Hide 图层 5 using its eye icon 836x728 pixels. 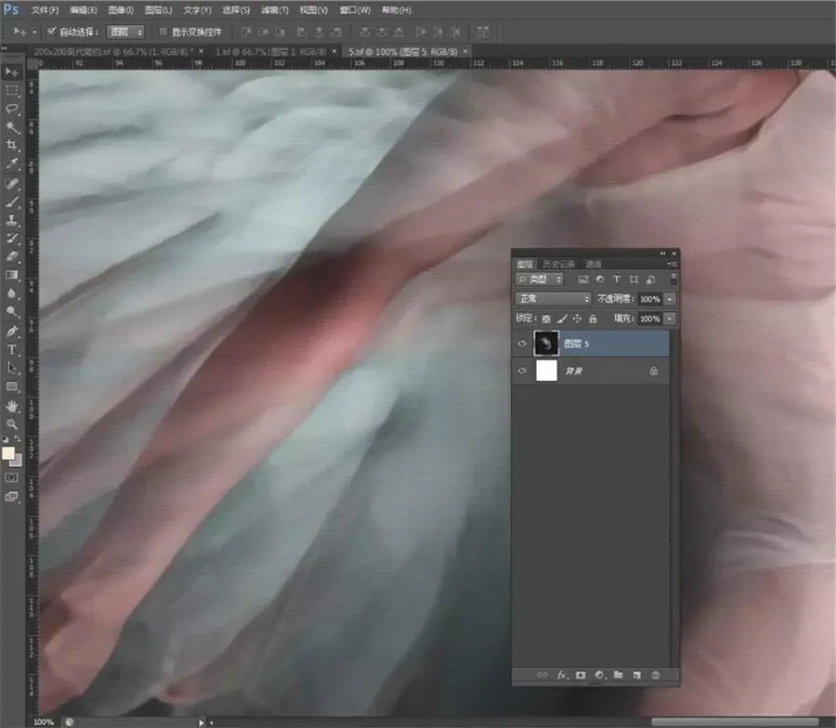pyautogui.click(x=522, y=344)
